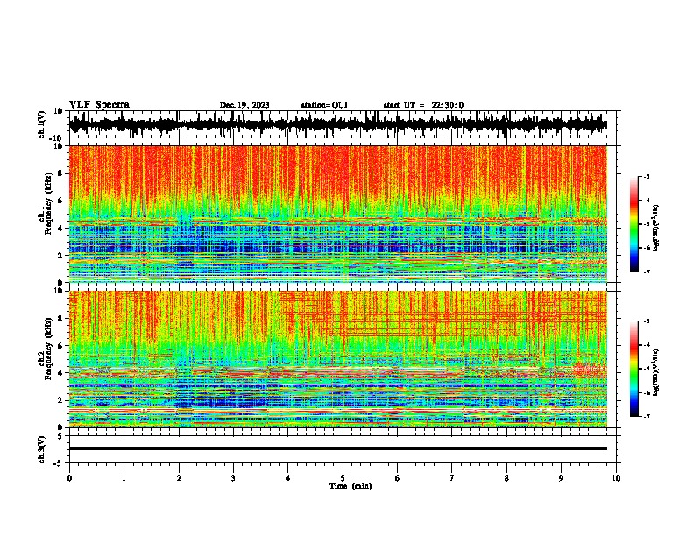Click the "6" kHz tick on ch.2 spectrogram axis
694x536 pixels.
click(x=61, y=346)
